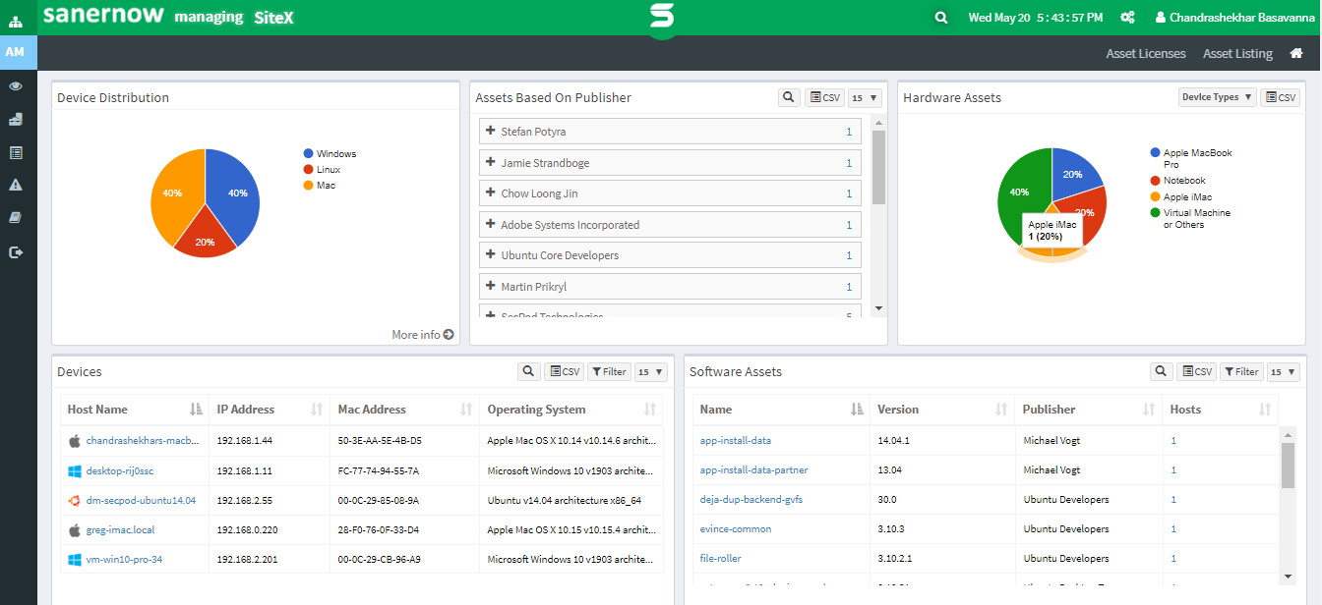1322x605 pixels.
Task: Click the home icon in top bar
Action: click(x=1296, y=53)
